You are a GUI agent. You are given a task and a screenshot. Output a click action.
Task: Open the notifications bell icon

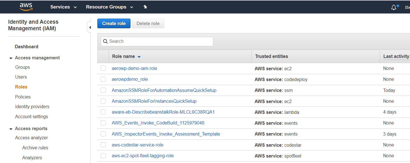coord(394,7)
